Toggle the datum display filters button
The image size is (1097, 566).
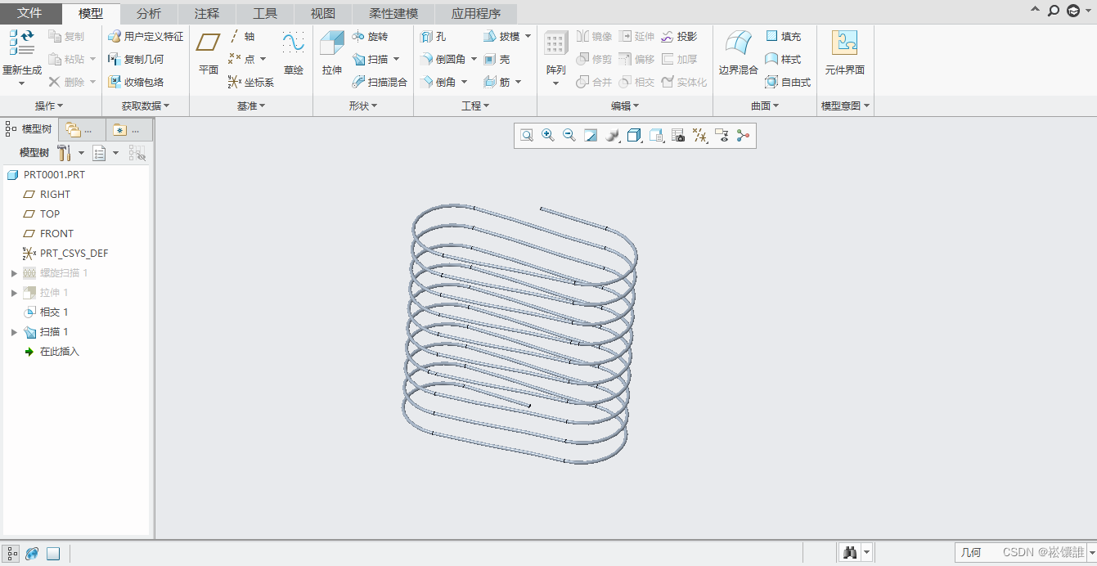(x=699, y=136)
